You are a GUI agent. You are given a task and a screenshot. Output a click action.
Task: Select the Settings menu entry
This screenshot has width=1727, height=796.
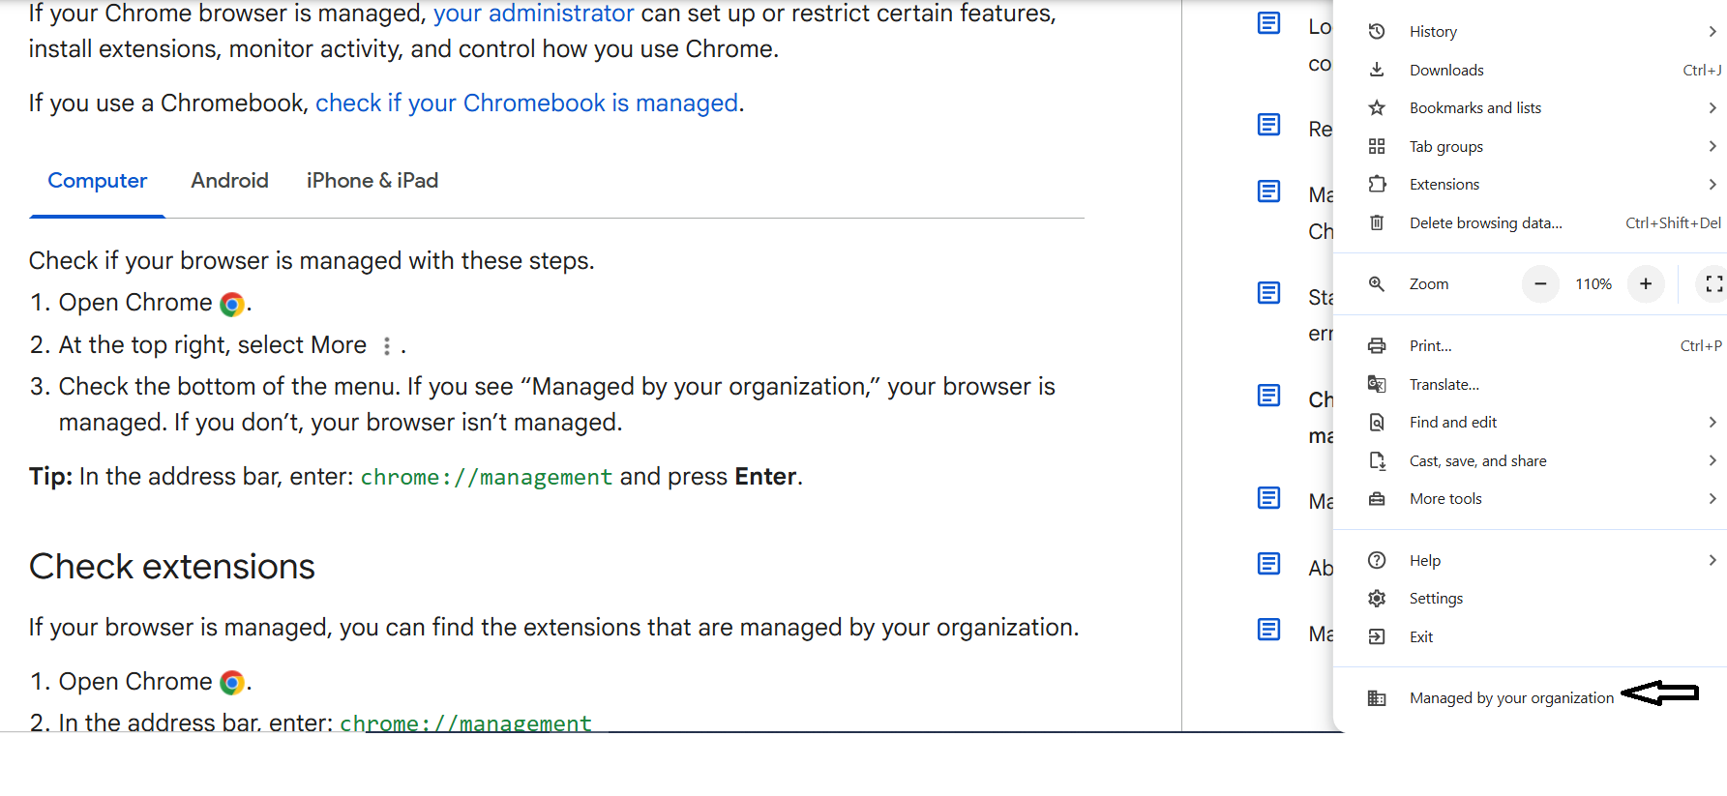point(1531,598)
